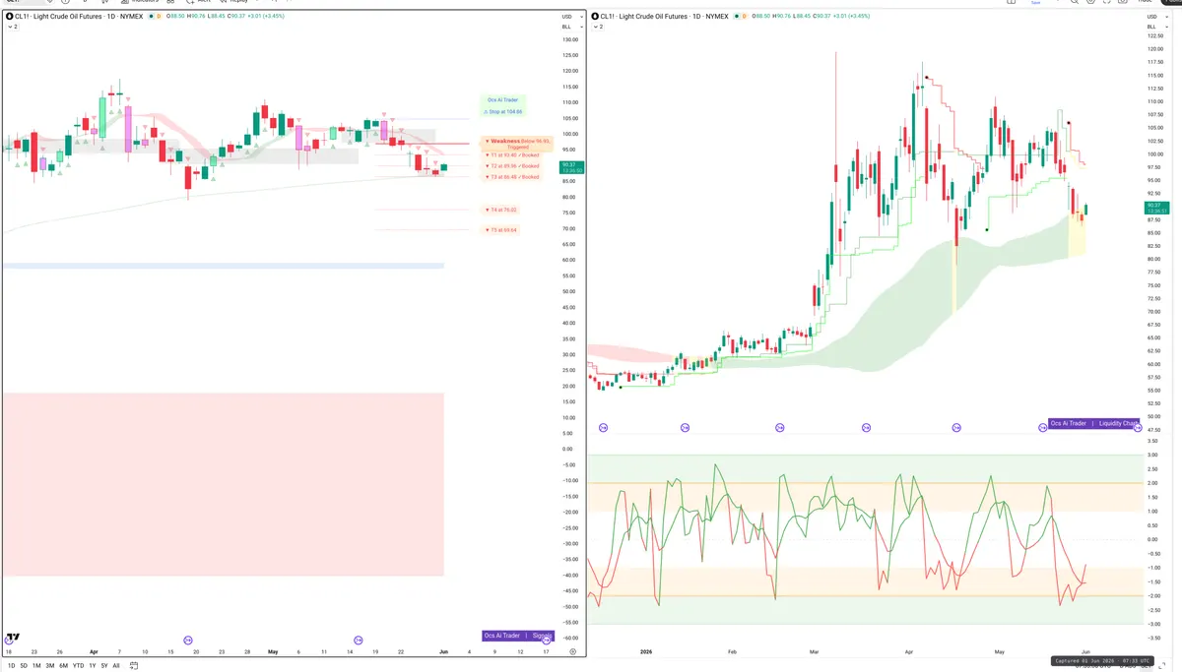1182x672 pixels.
Task: Click the 90.37 price tag on right chart
Action: (1156, 209)
